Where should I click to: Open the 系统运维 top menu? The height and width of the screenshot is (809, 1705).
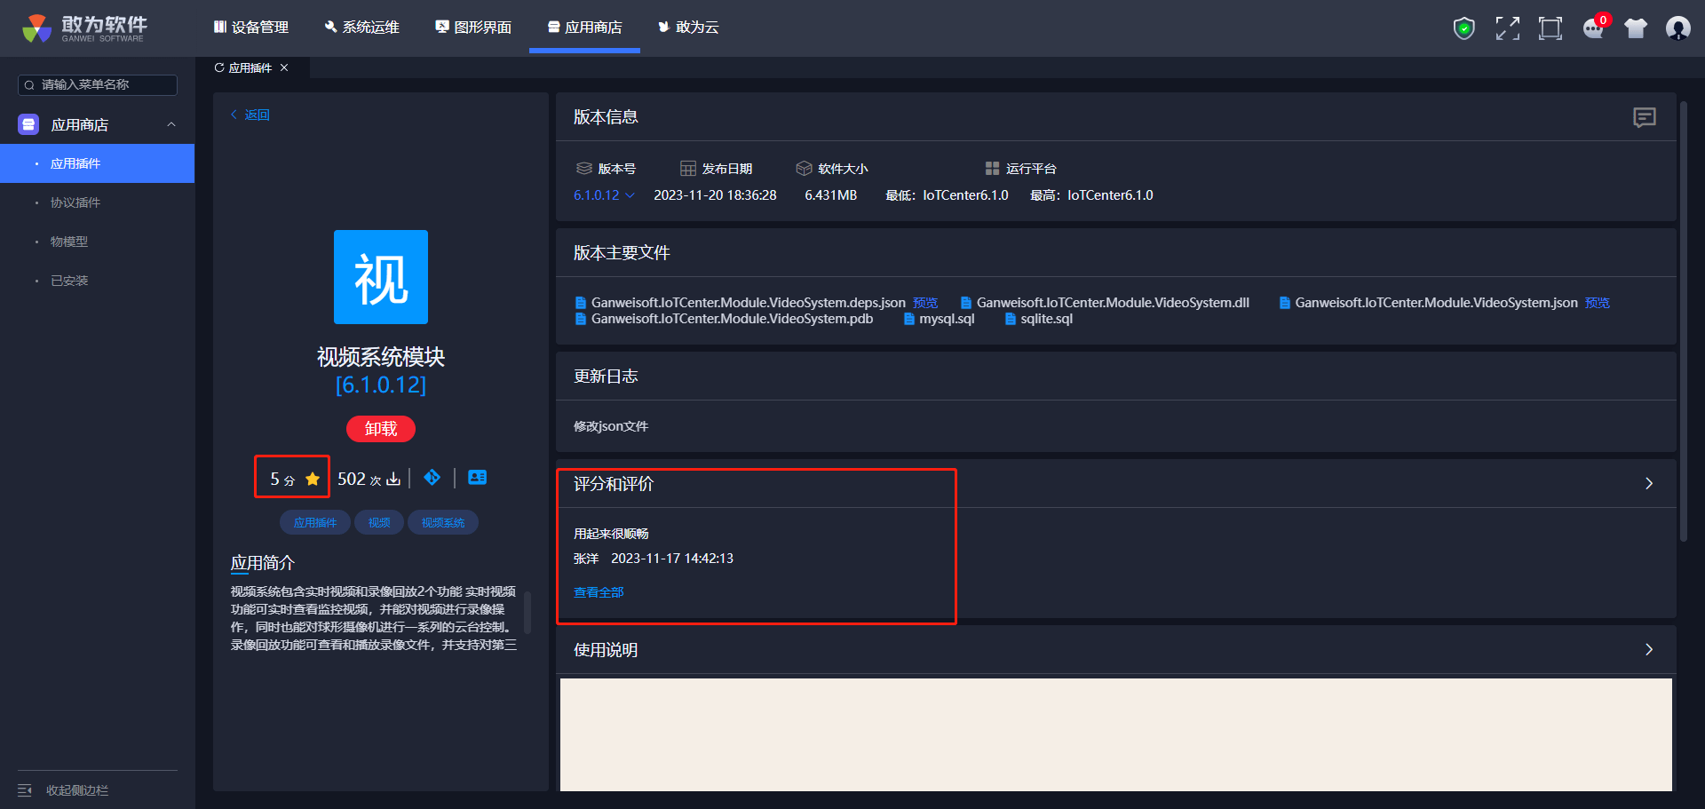[362, 28]
